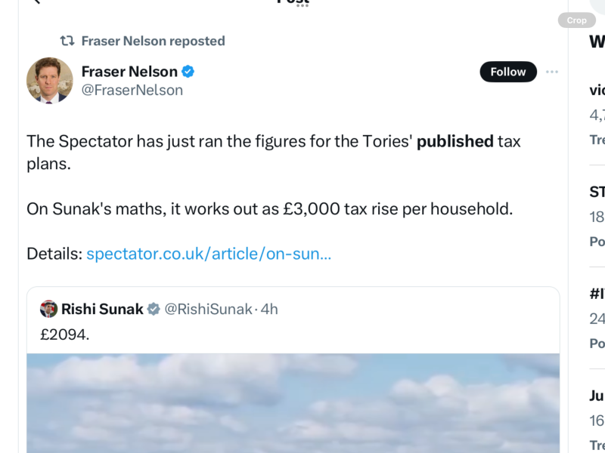Follow Fraser Nelson
This screenshot has width=605, height=453.
click(x=508, y=72)
